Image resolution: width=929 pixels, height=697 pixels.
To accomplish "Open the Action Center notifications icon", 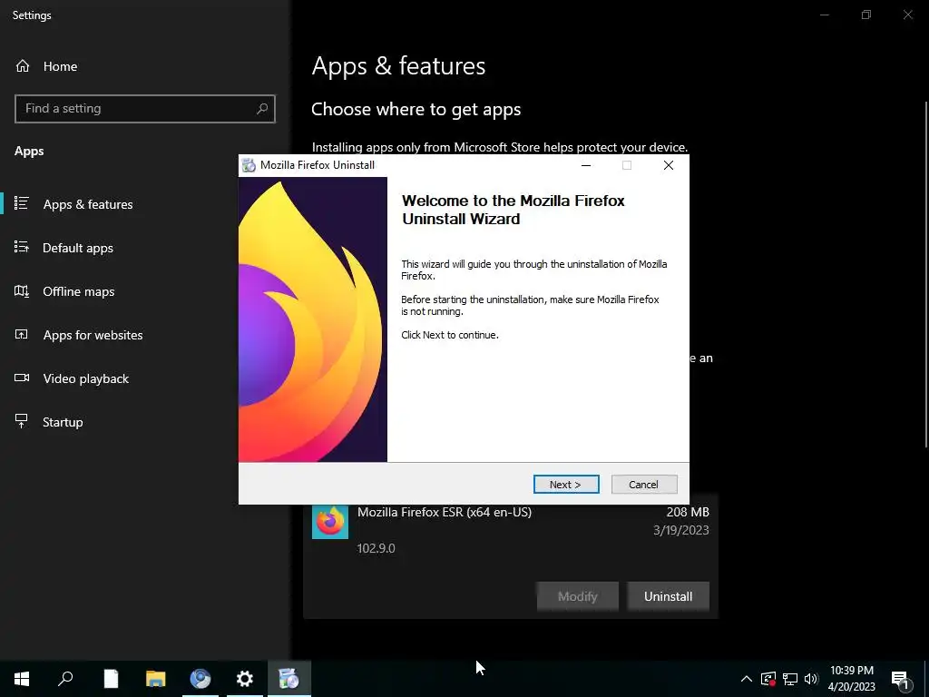I will pos(900,679).
